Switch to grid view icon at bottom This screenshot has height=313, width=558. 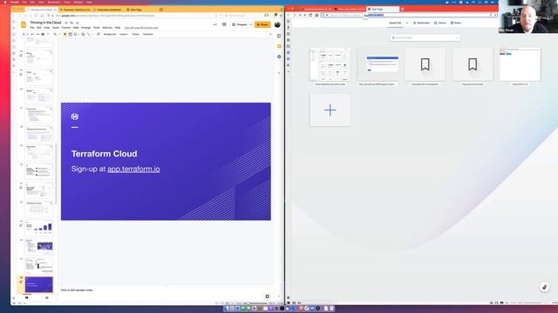coord(46,298)
